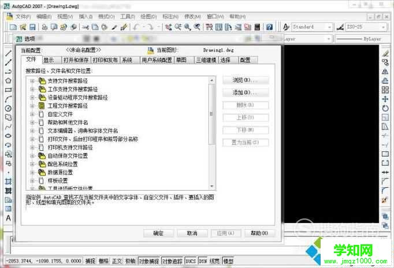Select 打印机支持文件路径 tree item
This screenshot has width=394, height=268.
70,147
